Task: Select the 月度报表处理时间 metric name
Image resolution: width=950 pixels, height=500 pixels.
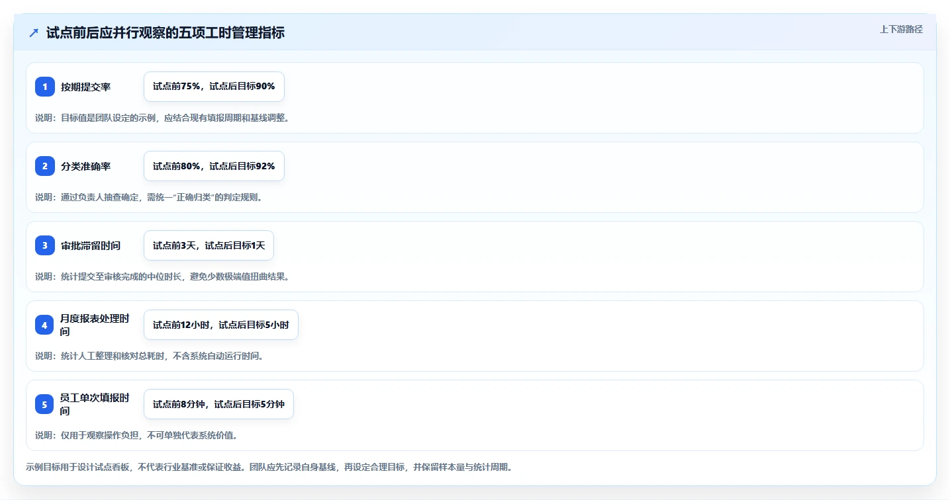Action: coord(95,325)
